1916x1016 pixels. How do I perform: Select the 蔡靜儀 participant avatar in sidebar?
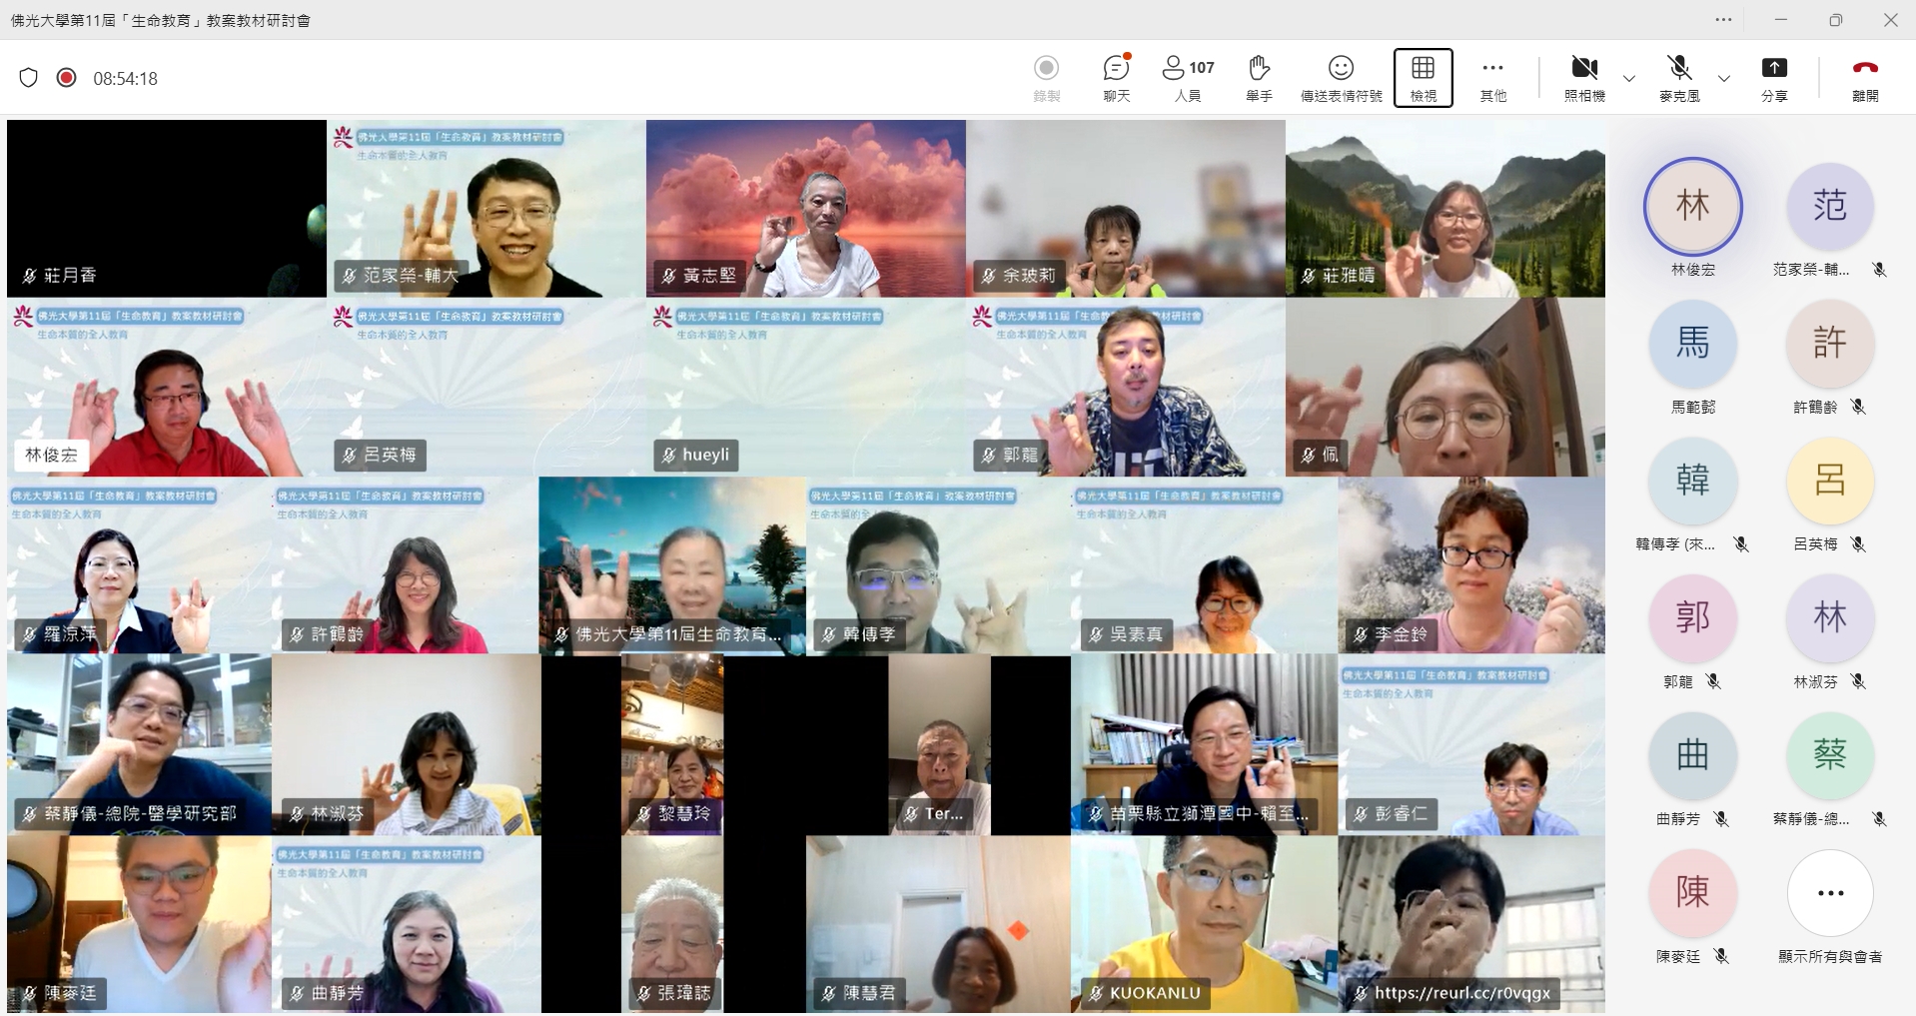click(1829, 756)
